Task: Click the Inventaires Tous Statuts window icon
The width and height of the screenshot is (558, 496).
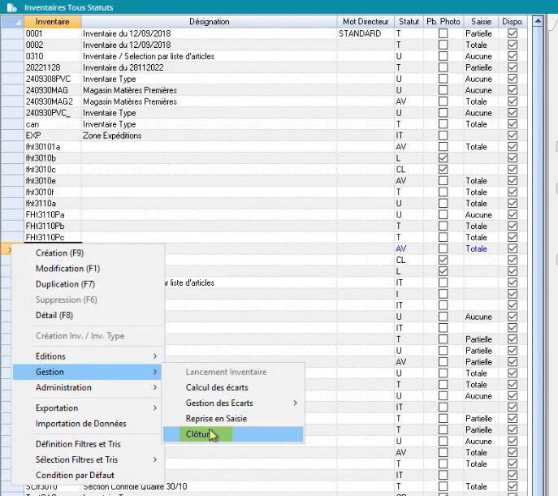Action: coord(11,7)
